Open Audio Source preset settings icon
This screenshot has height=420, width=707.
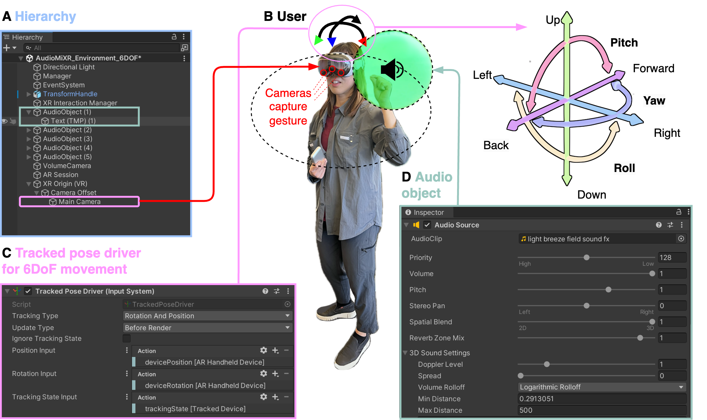pos(670,225)
